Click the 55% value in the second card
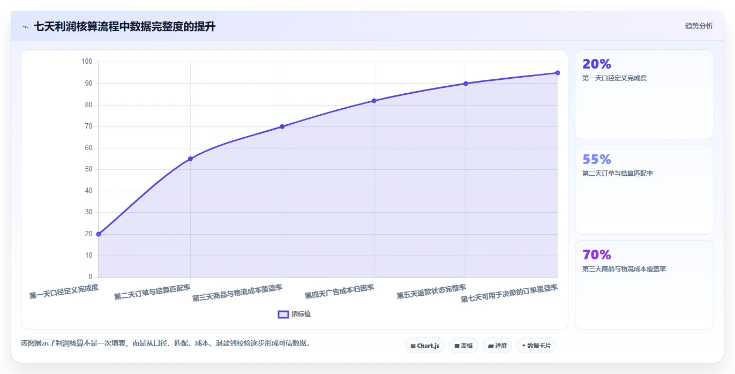Screen dimensions: 735x374 click(x=597, y=159)
